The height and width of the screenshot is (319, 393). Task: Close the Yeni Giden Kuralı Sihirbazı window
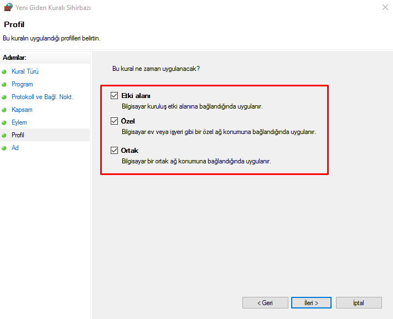coord(384,8)
